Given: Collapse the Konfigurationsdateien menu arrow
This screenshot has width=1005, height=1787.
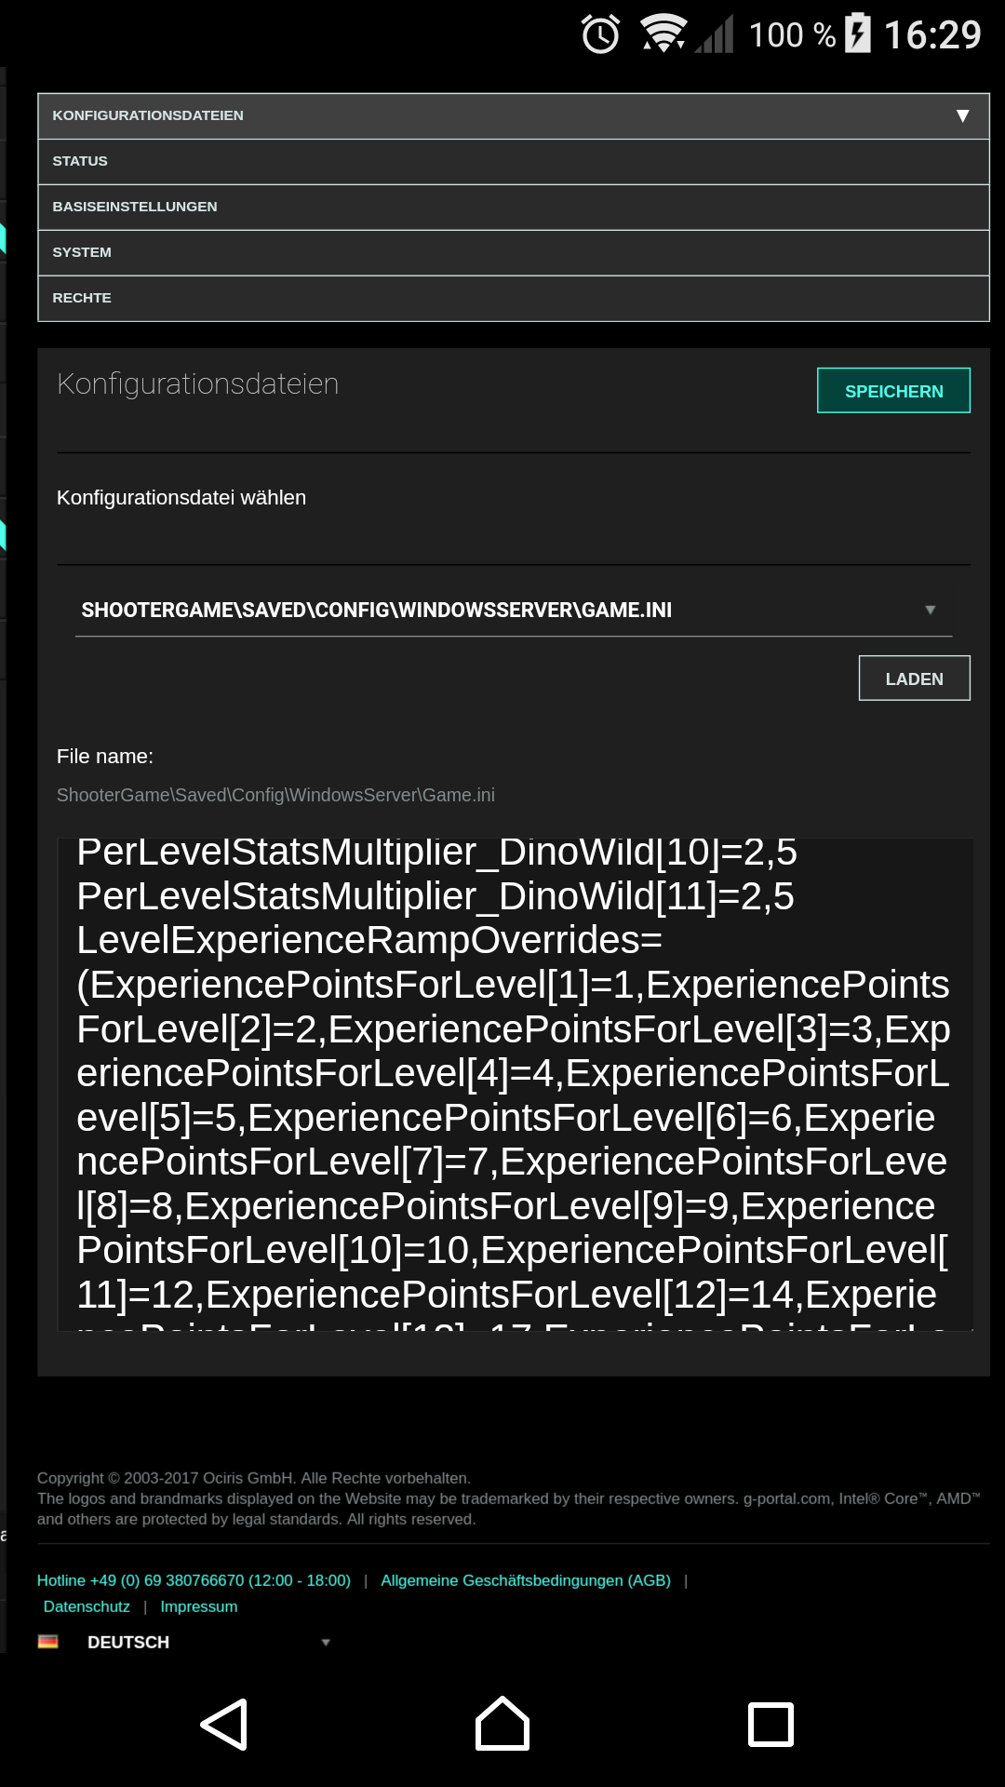Looking at the screenshot, I should pyautogui.click(x=963, y=115).
